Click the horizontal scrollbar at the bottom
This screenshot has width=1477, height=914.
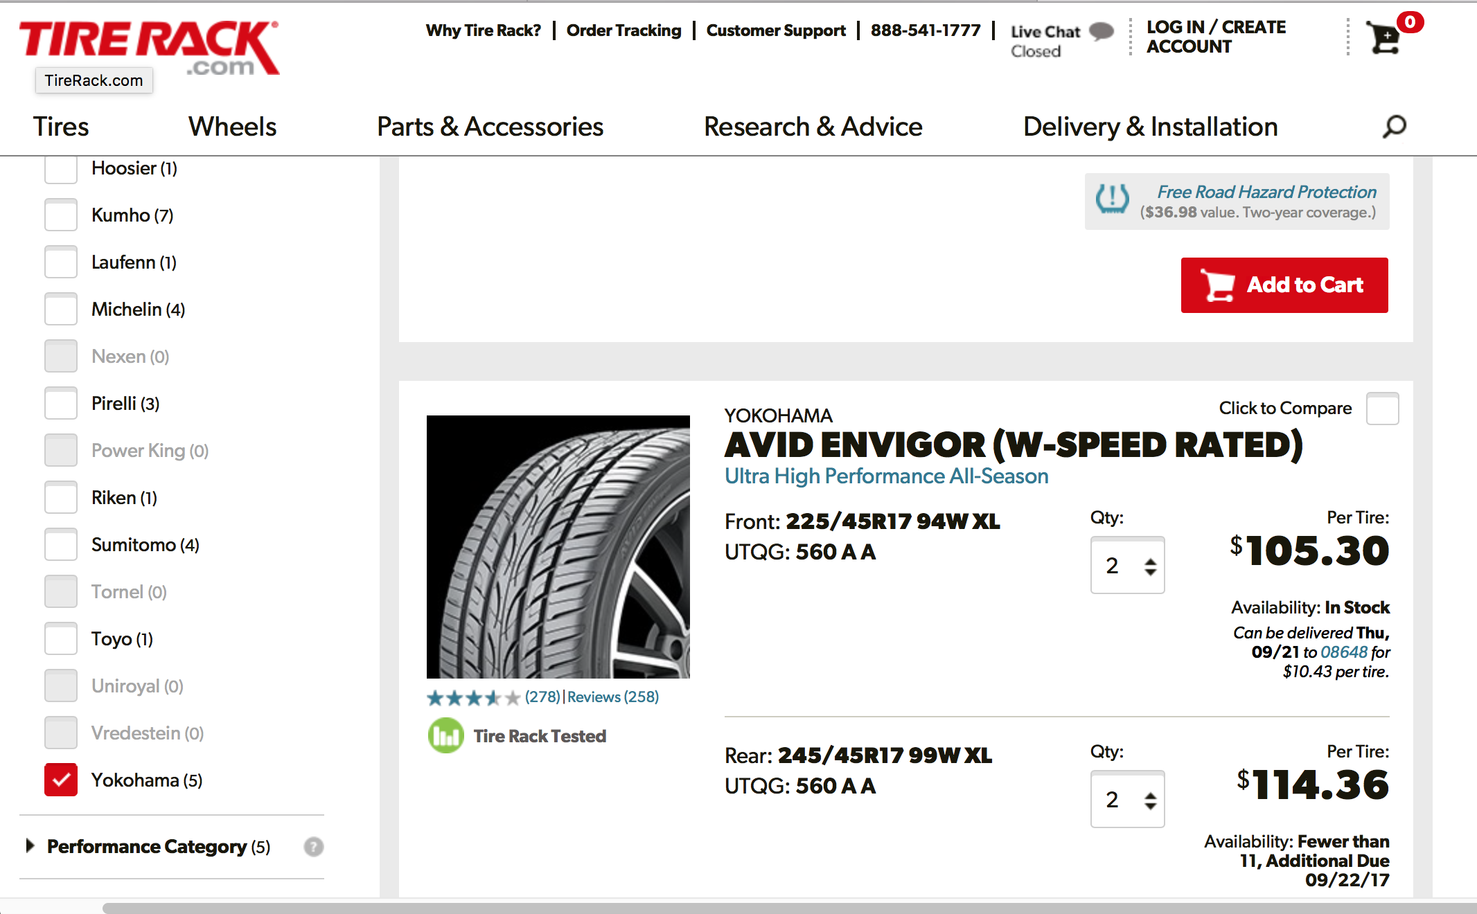tap(790, 908)
